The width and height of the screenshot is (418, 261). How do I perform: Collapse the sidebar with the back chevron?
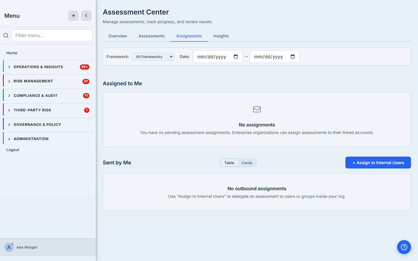pos(86,16)
